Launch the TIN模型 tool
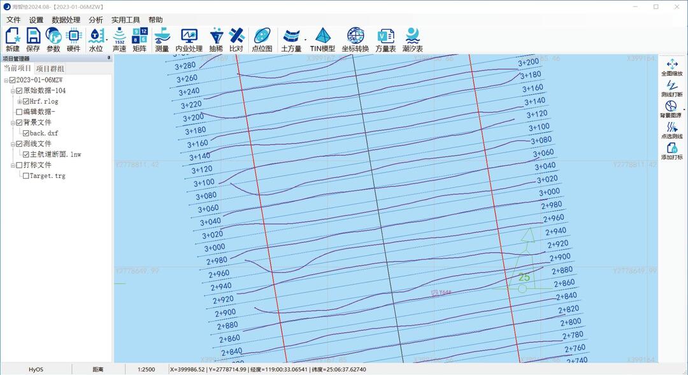This screenshot has height=375, width=688. 323,39
